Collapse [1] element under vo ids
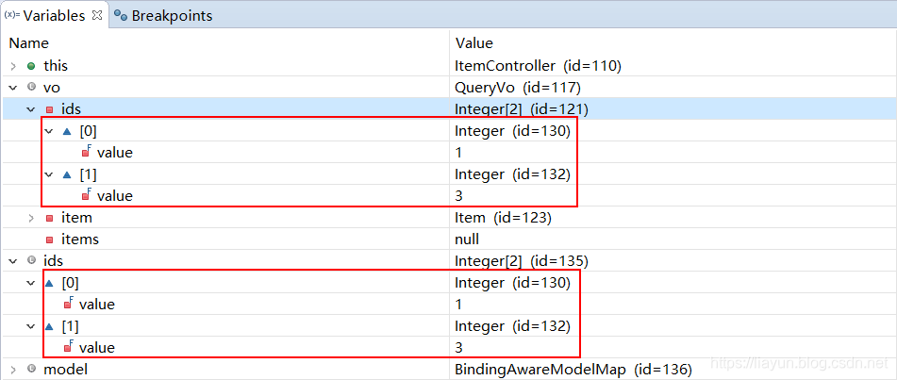Screen dimensions: 897x380 (49, 174)
